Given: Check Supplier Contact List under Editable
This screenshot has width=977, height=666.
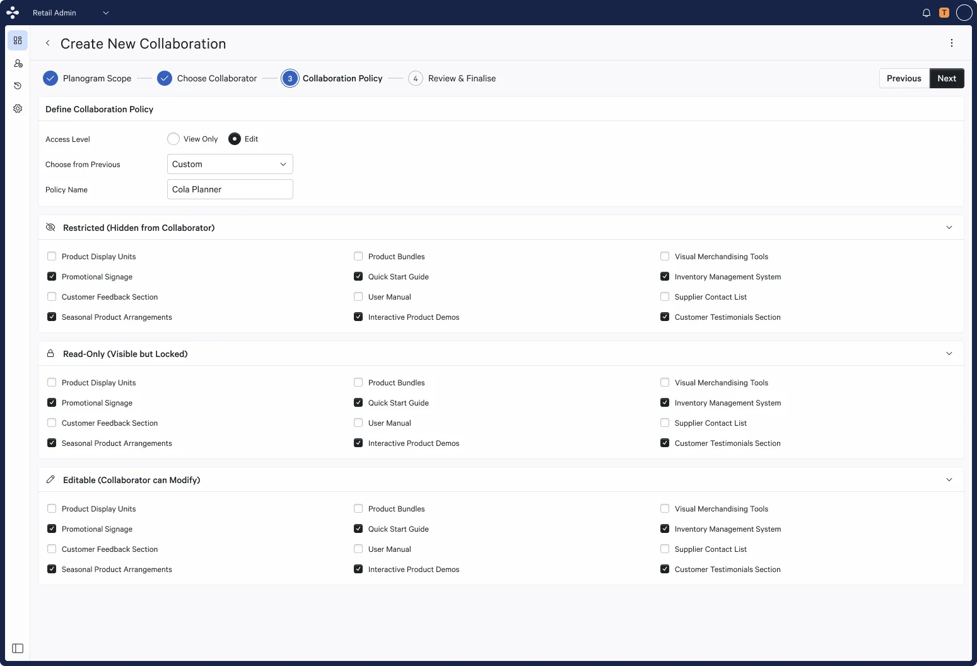Looking at the screenshot, I should tap(665, 549).
